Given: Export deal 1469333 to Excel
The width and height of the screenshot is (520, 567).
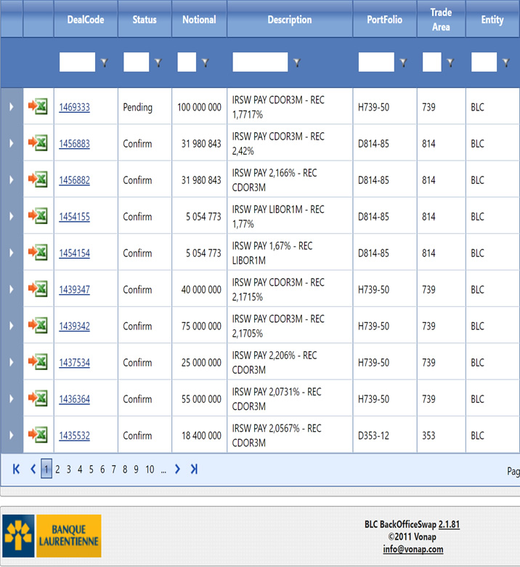Looking at the screenshot, I should [x=38, y=107].
